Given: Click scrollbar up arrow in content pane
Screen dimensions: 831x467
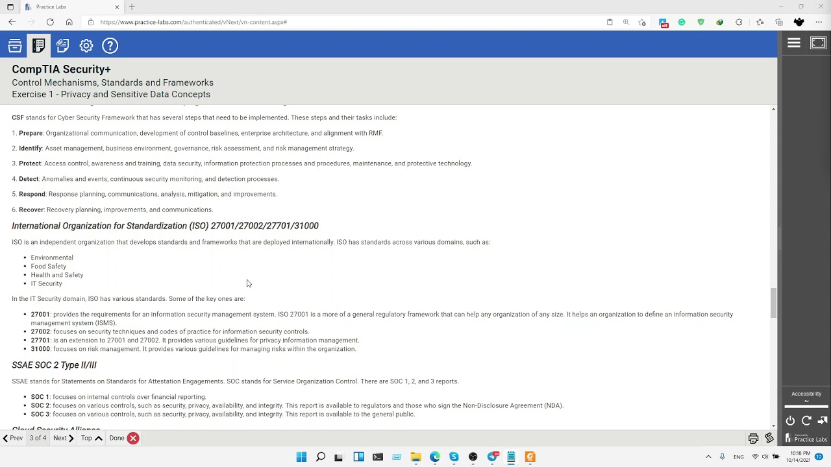Looking at the screenshot, I should pos(773,109).
